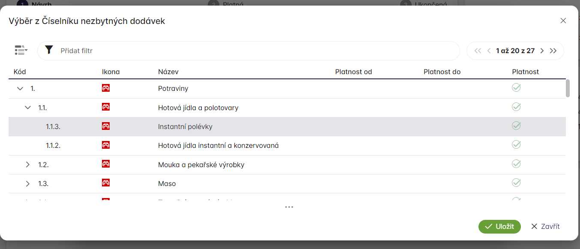580x249 pixels.
Task: Toggle validity checkmark for Potraviny row
Action: 516,88
